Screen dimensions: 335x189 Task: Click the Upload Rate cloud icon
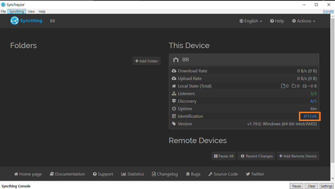click(174, 78)
